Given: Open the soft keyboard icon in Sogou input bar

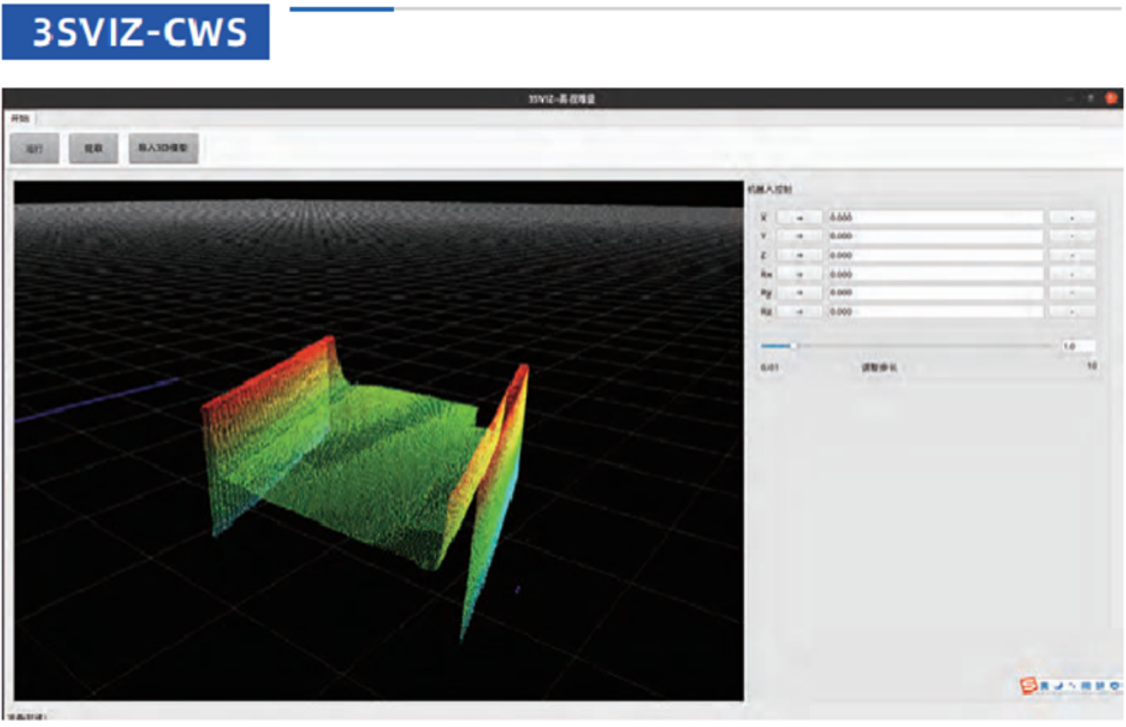Looking at the screenshot, I should [1085, 686].
